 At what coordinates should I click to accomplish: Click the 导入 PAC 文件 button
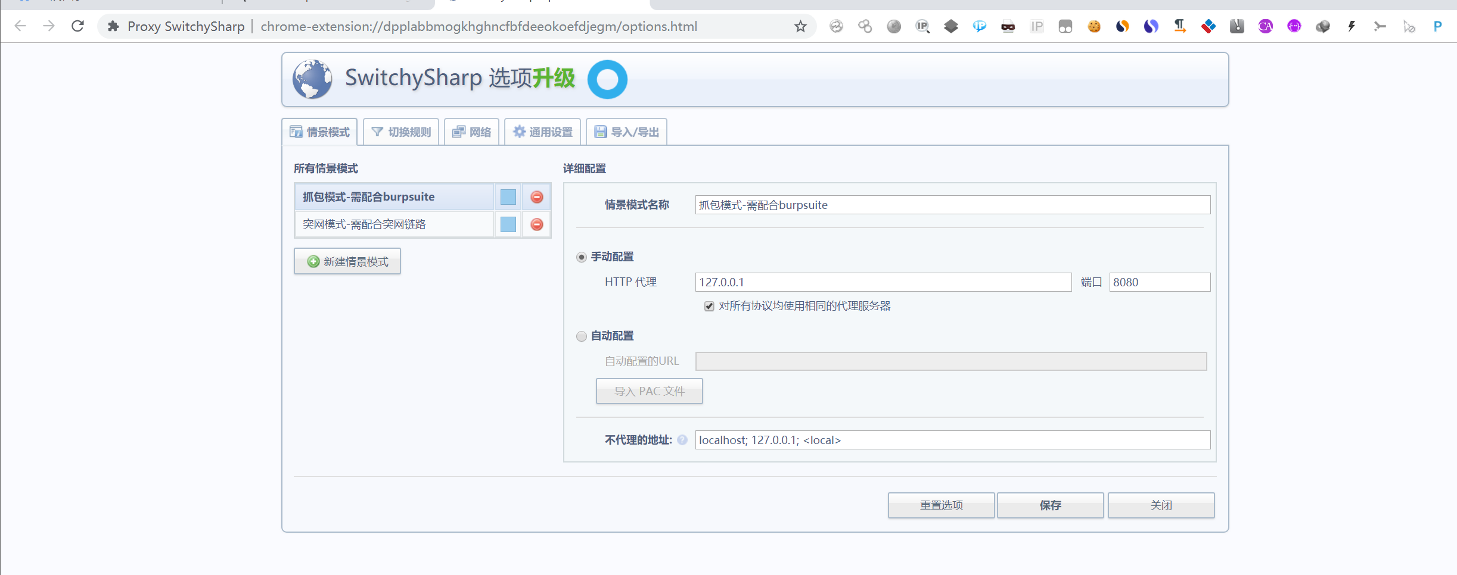click(650, 391)
